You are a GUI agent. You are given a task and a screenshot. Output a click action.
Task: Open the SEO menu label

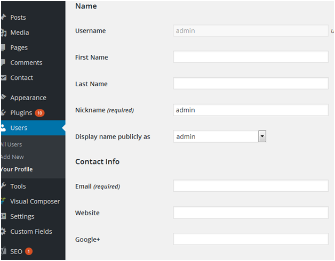coord(16,251)
